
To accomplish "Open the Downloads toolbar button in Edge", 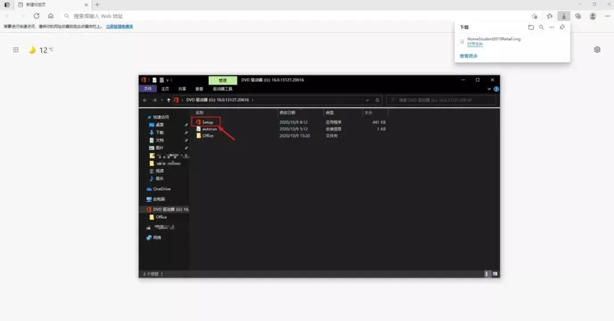I will pyautogui.click(x=564, y=16).
